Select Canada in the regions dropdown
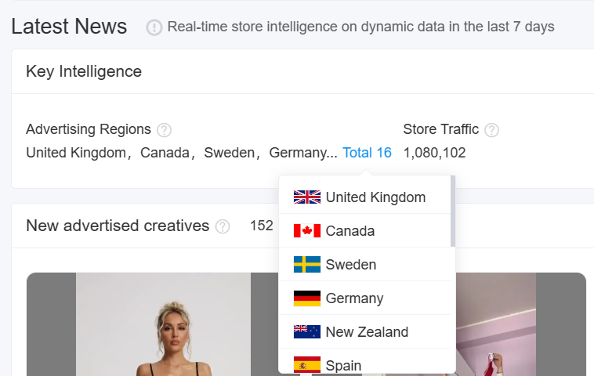Viewport: 594px width, 376px height. (x=365, y=230)
